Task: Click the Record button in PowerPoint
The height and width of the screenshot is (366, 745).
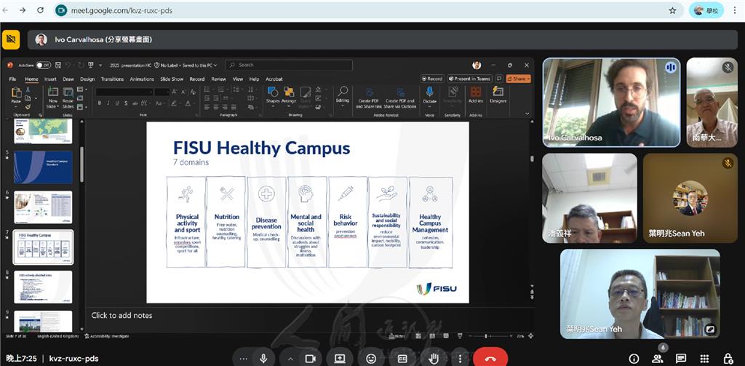Action: tap(432, 79)
